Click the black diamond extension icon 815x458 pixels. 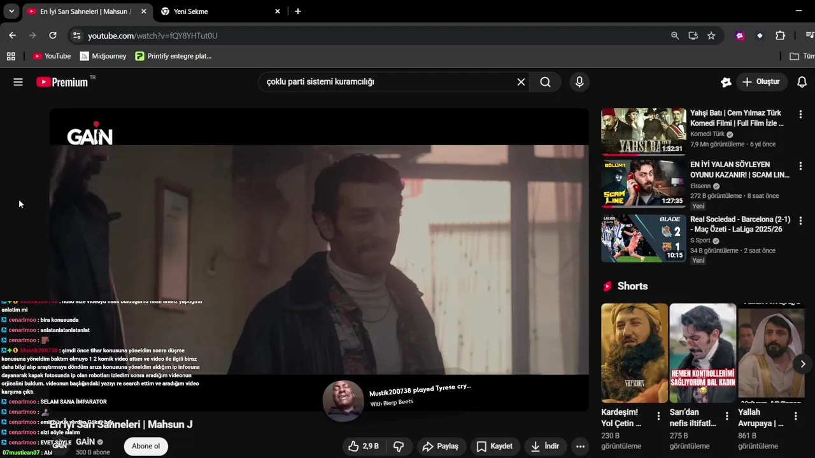760,36
